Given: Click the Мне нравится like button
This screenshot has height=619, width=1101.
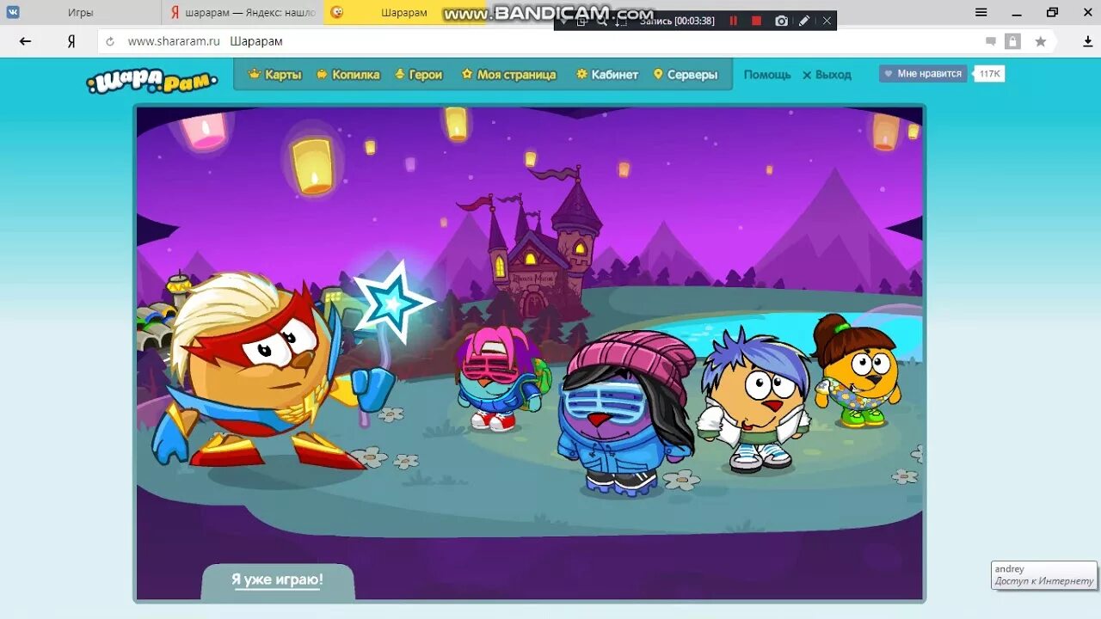Looking at the screenshot, I should point(923,74).
